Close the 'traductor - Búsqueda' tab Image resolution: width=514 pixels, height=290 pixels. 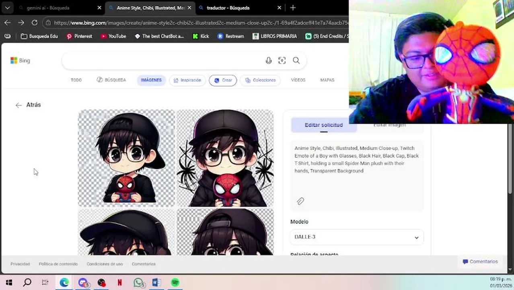(280, 8)
